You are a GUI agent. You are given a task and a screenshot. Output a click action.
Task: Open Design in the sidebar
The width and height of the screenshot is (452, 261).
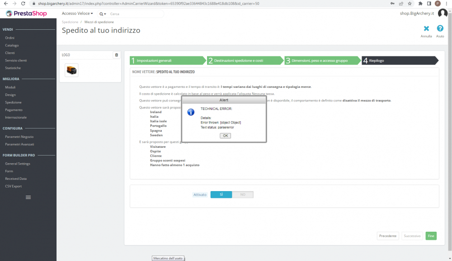[x=10, y=95]
